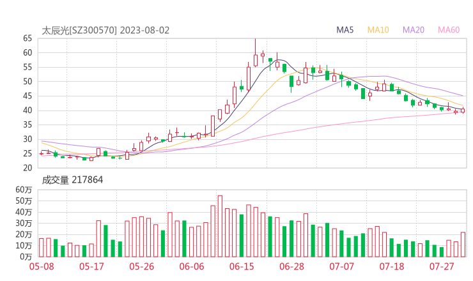This screenshot has width=473, height=281.
Task: Click the 05-08 date axis label
Action: (x=42, y=266)
